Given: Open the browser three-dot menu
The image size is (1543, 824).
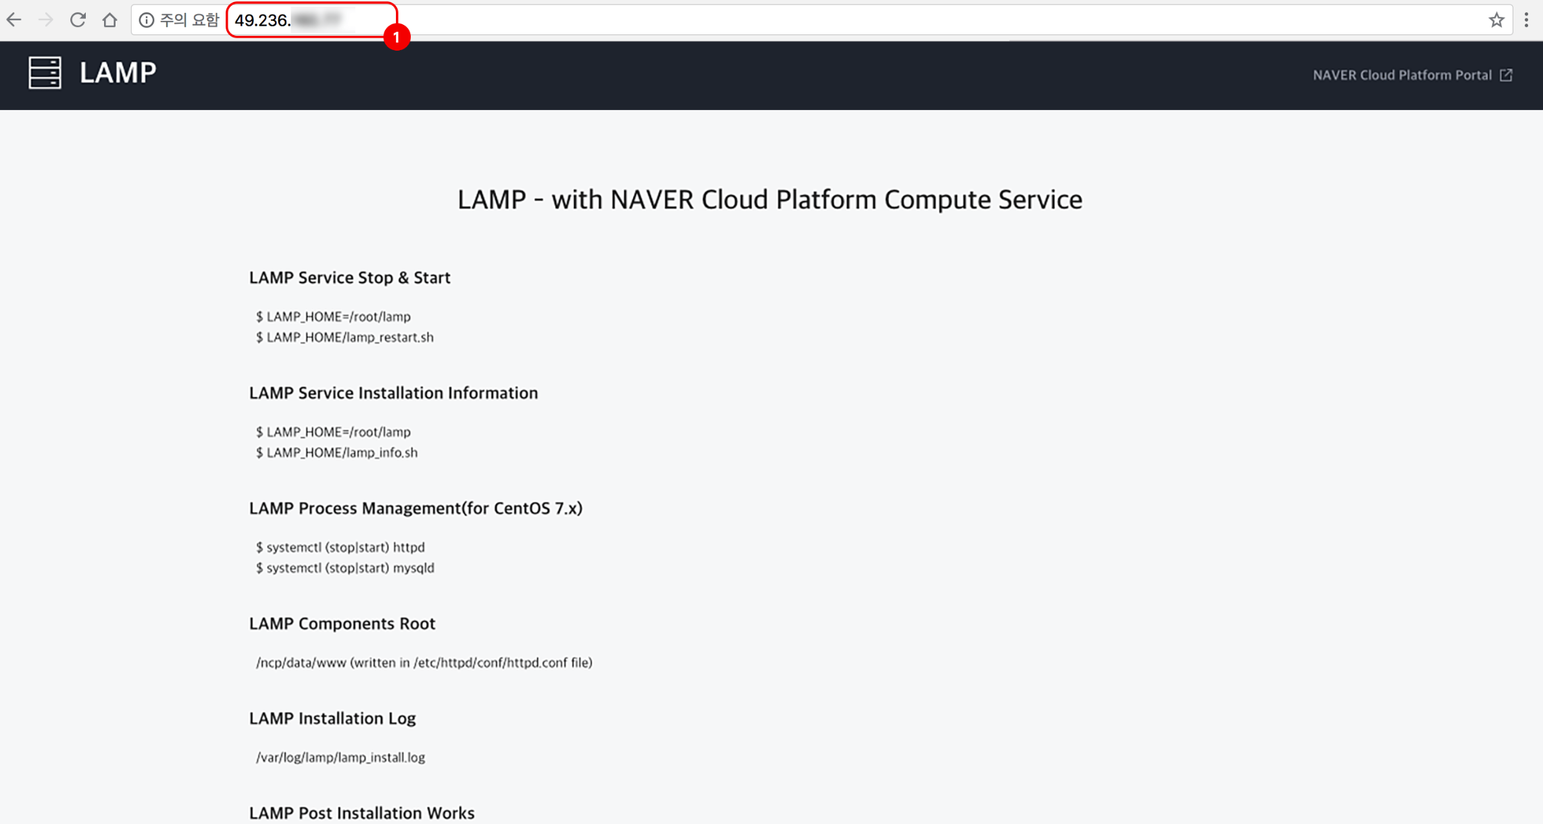Looking at the screenshot, I should 1526,20.
